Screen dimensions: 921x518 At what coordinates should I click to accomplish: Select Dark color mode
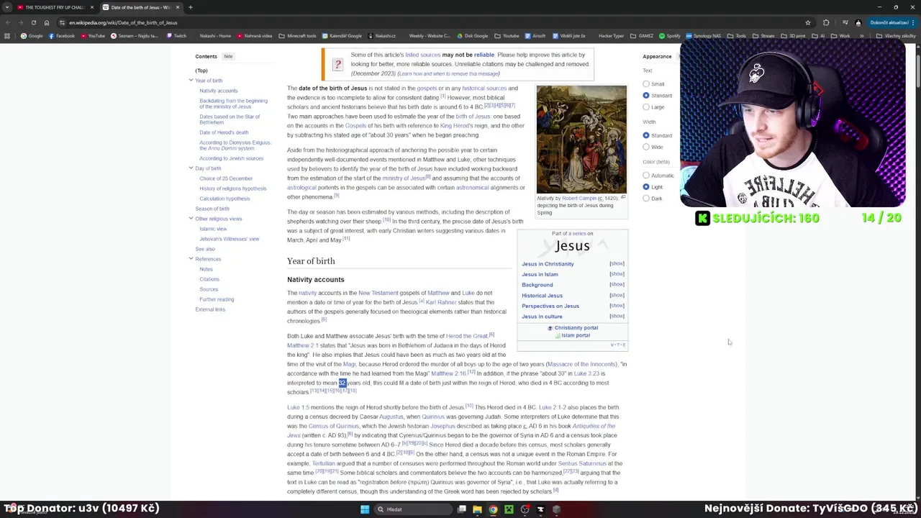tap(646, 199)
